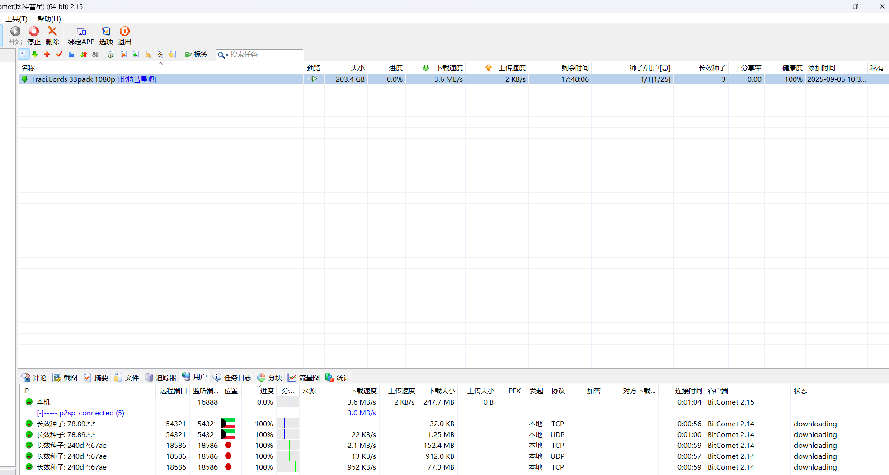Sort the task list by 名称 column
The height and width of the screenshot is (475, 889).
[x=28, y=68]
